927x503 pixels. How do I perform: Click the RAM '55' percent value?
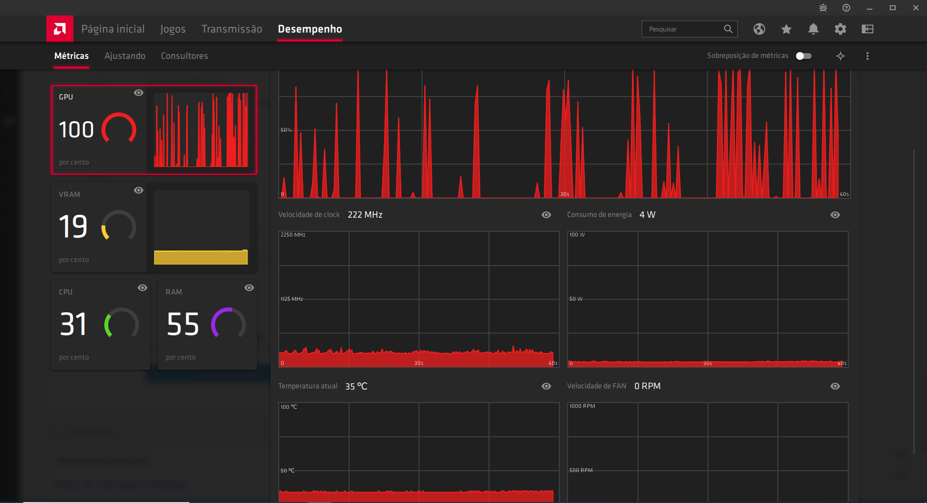click(183, 324)
